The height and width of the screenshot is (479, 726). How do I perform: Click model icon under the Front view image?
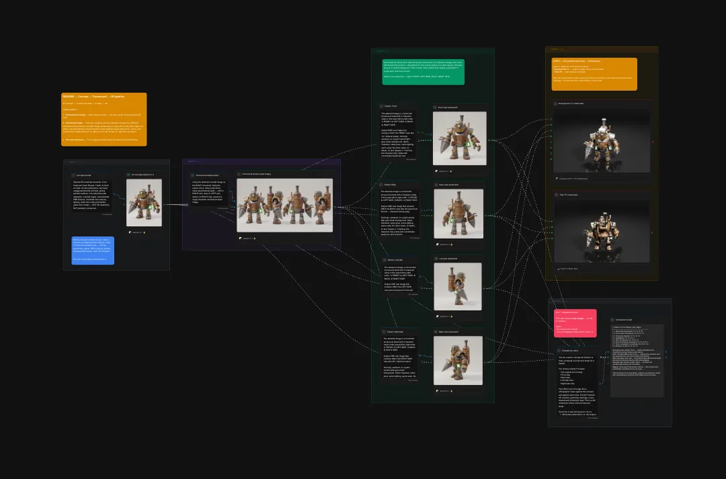pyautogui.click(x=437, y=171)
